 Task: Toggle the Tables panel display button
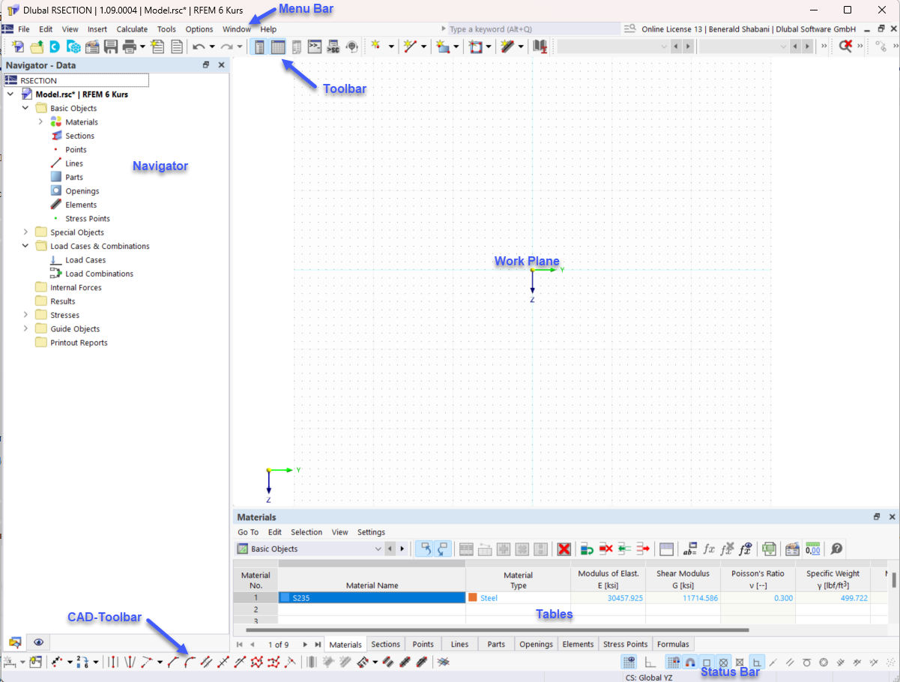278,46
